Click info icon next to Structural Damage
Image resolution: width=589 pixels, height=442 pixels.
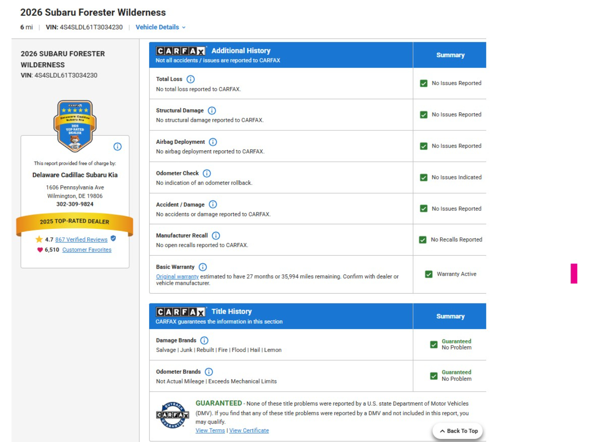(x=212, y=110)
